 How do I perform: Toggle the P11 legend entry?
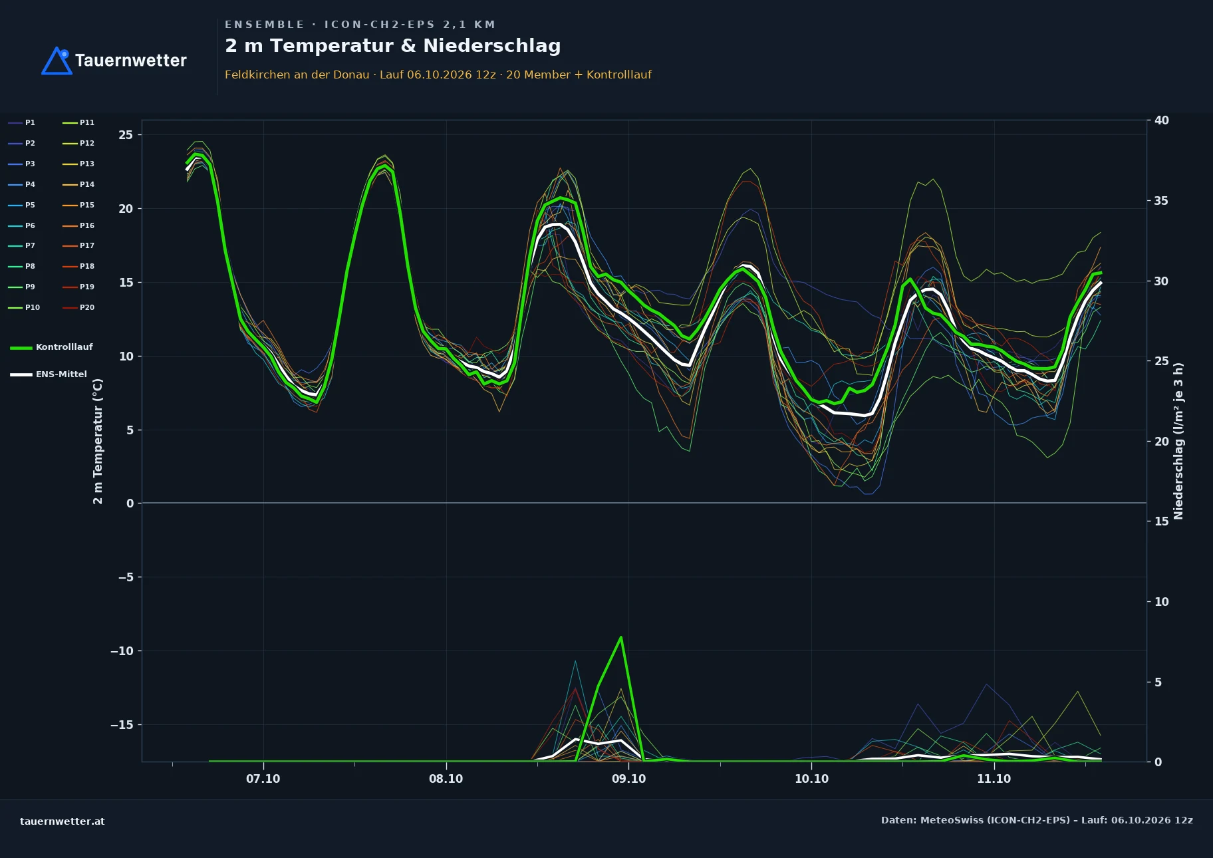(x=78, y=122)
